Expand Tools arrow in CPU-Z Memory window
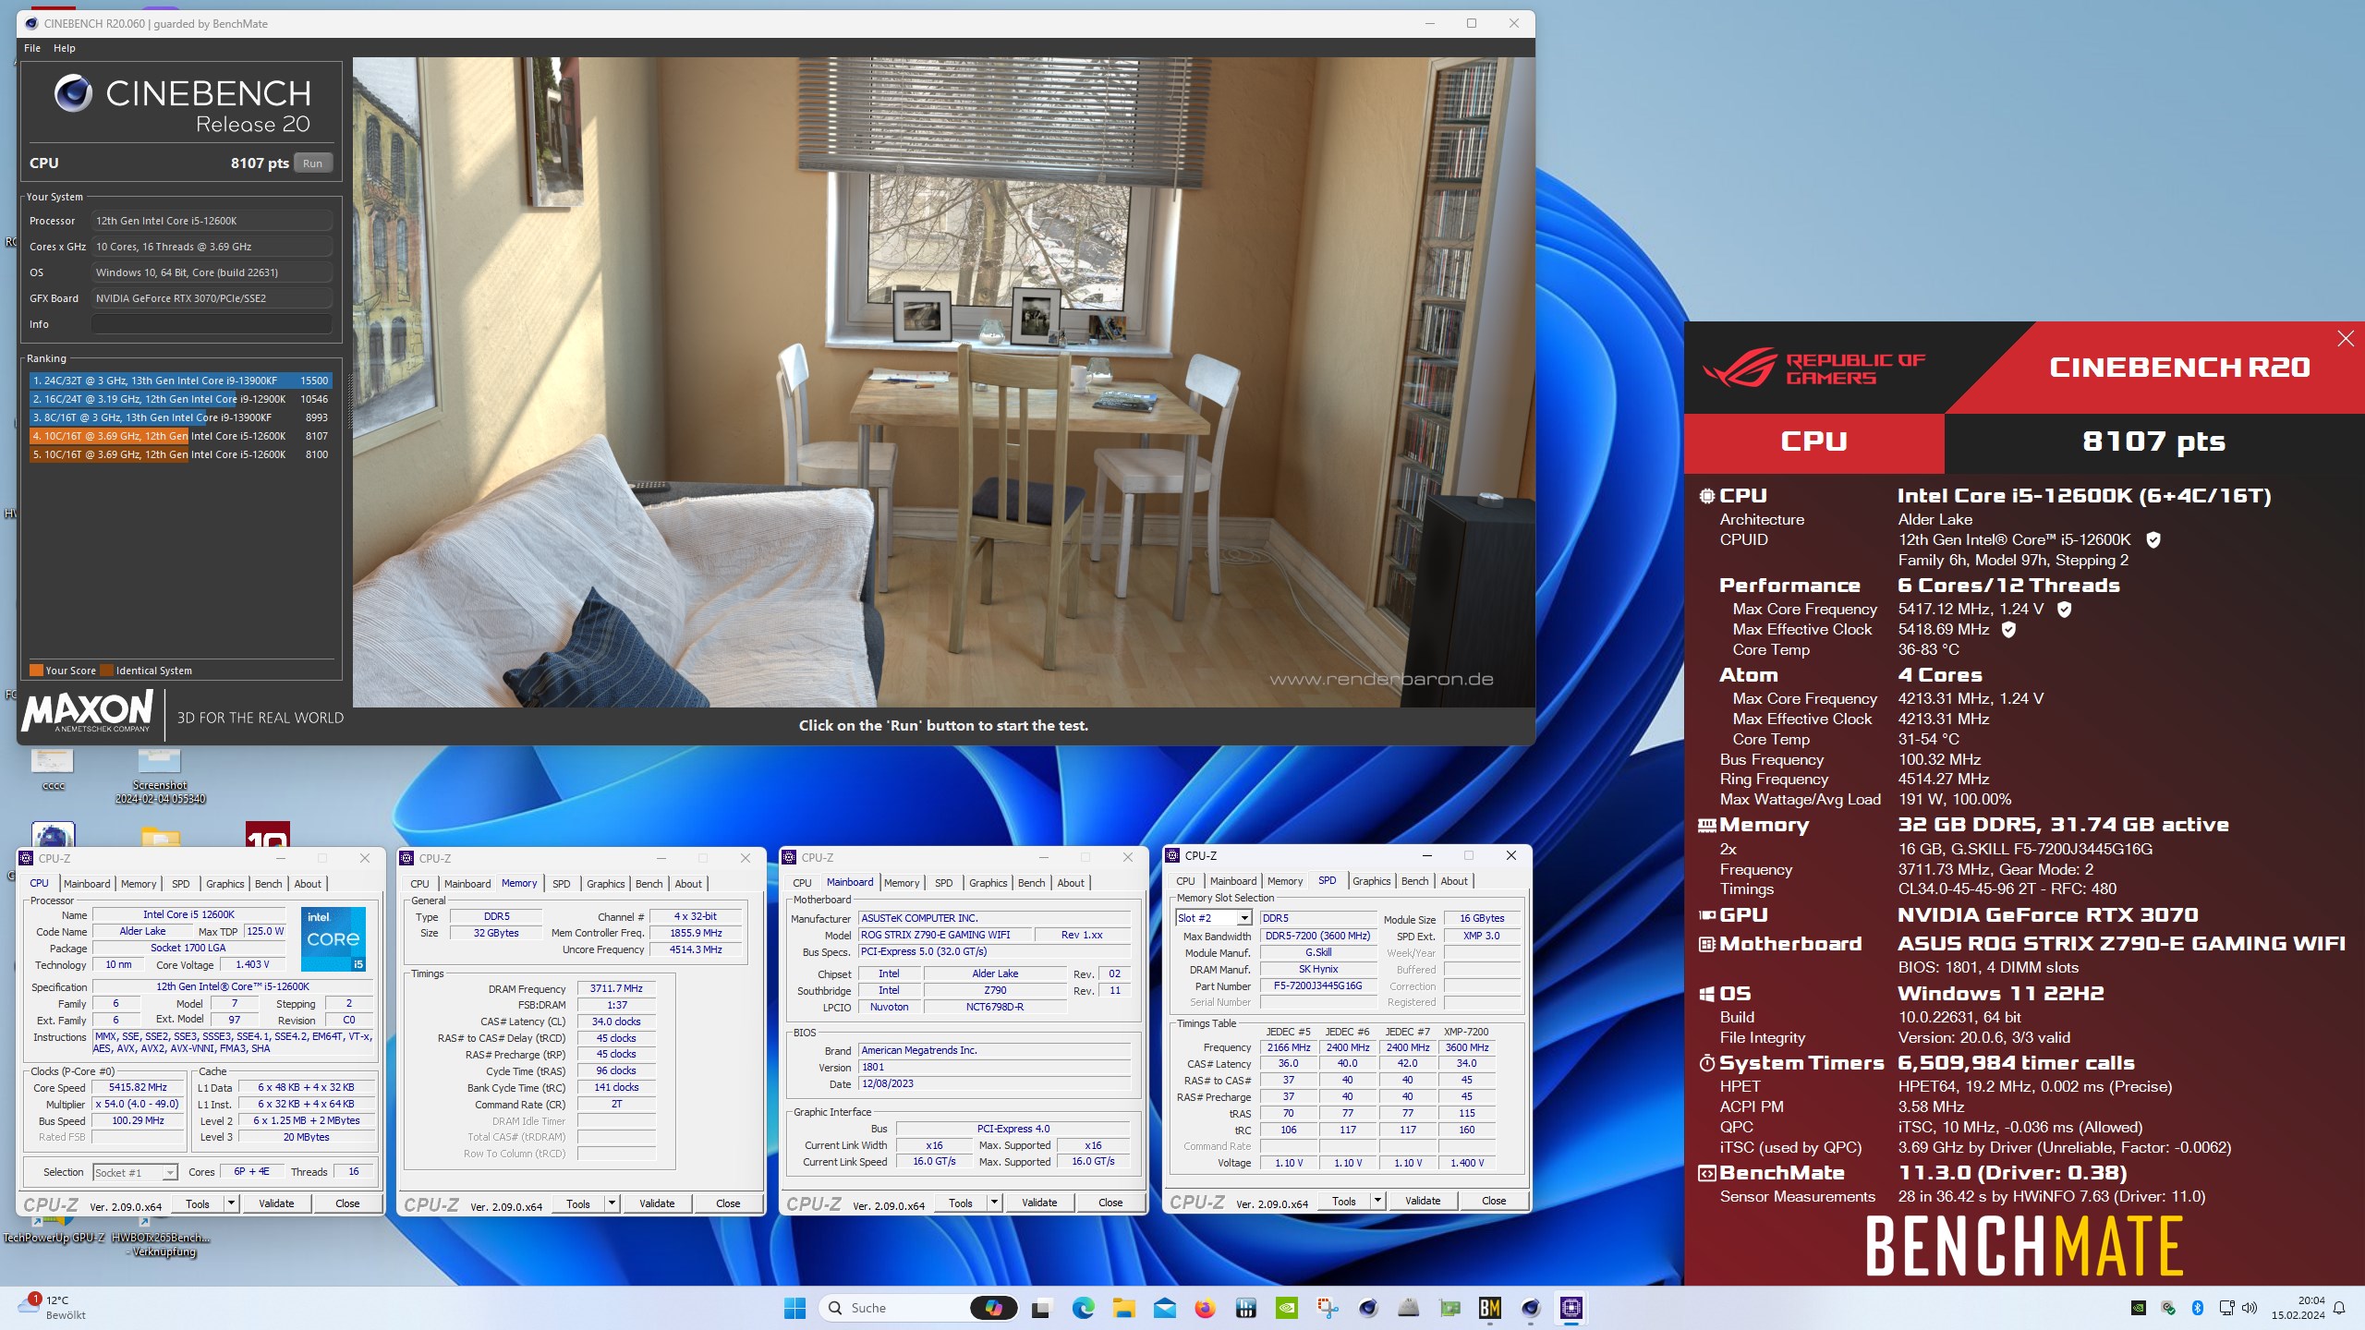 click(x=612, y=1203)
